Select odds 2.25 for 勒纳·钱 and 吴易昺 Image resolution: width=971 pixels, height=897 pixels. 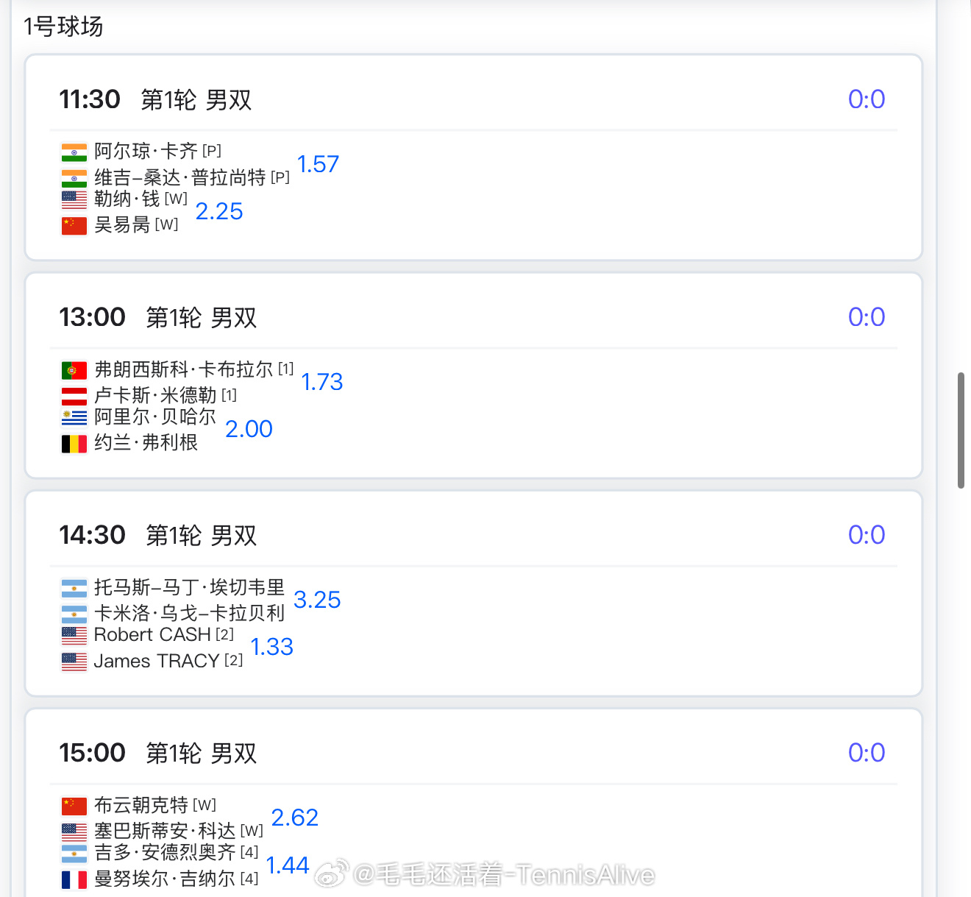(219, 211)
